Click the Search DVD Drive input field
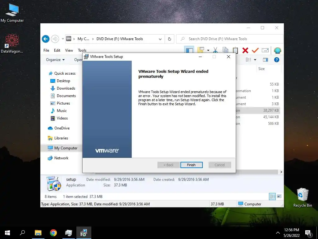 230,39
